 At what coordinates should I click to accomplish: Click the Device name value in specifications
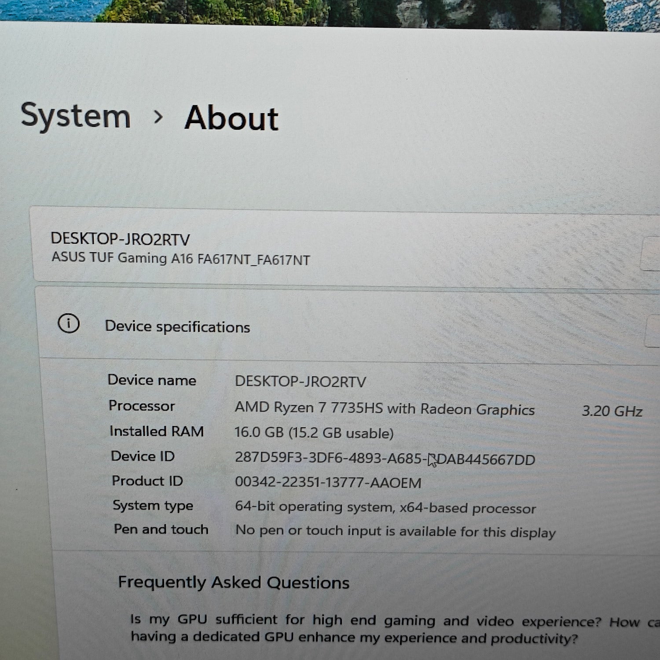(x=300, y=381)
